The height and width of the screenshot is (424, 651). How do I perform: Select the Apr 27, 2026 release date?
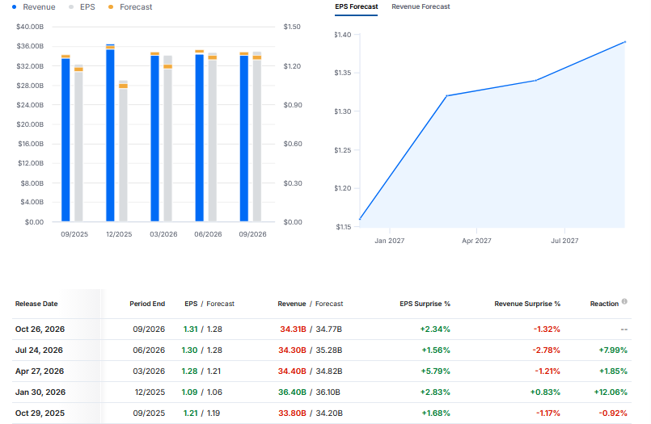tap(40, 372)
